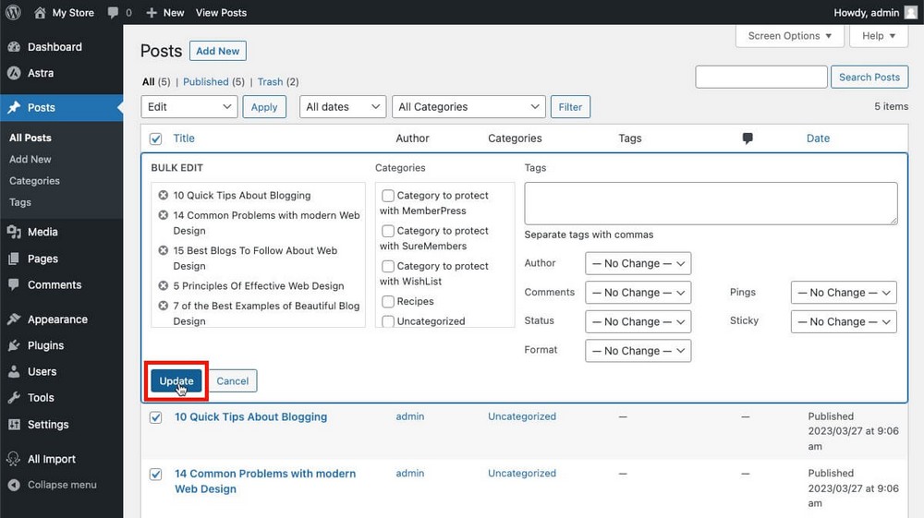Remove '5 Principles Of Effective Web Design' from list
The width and height of the screenshot is (924, 518).
tap(164, 286)
